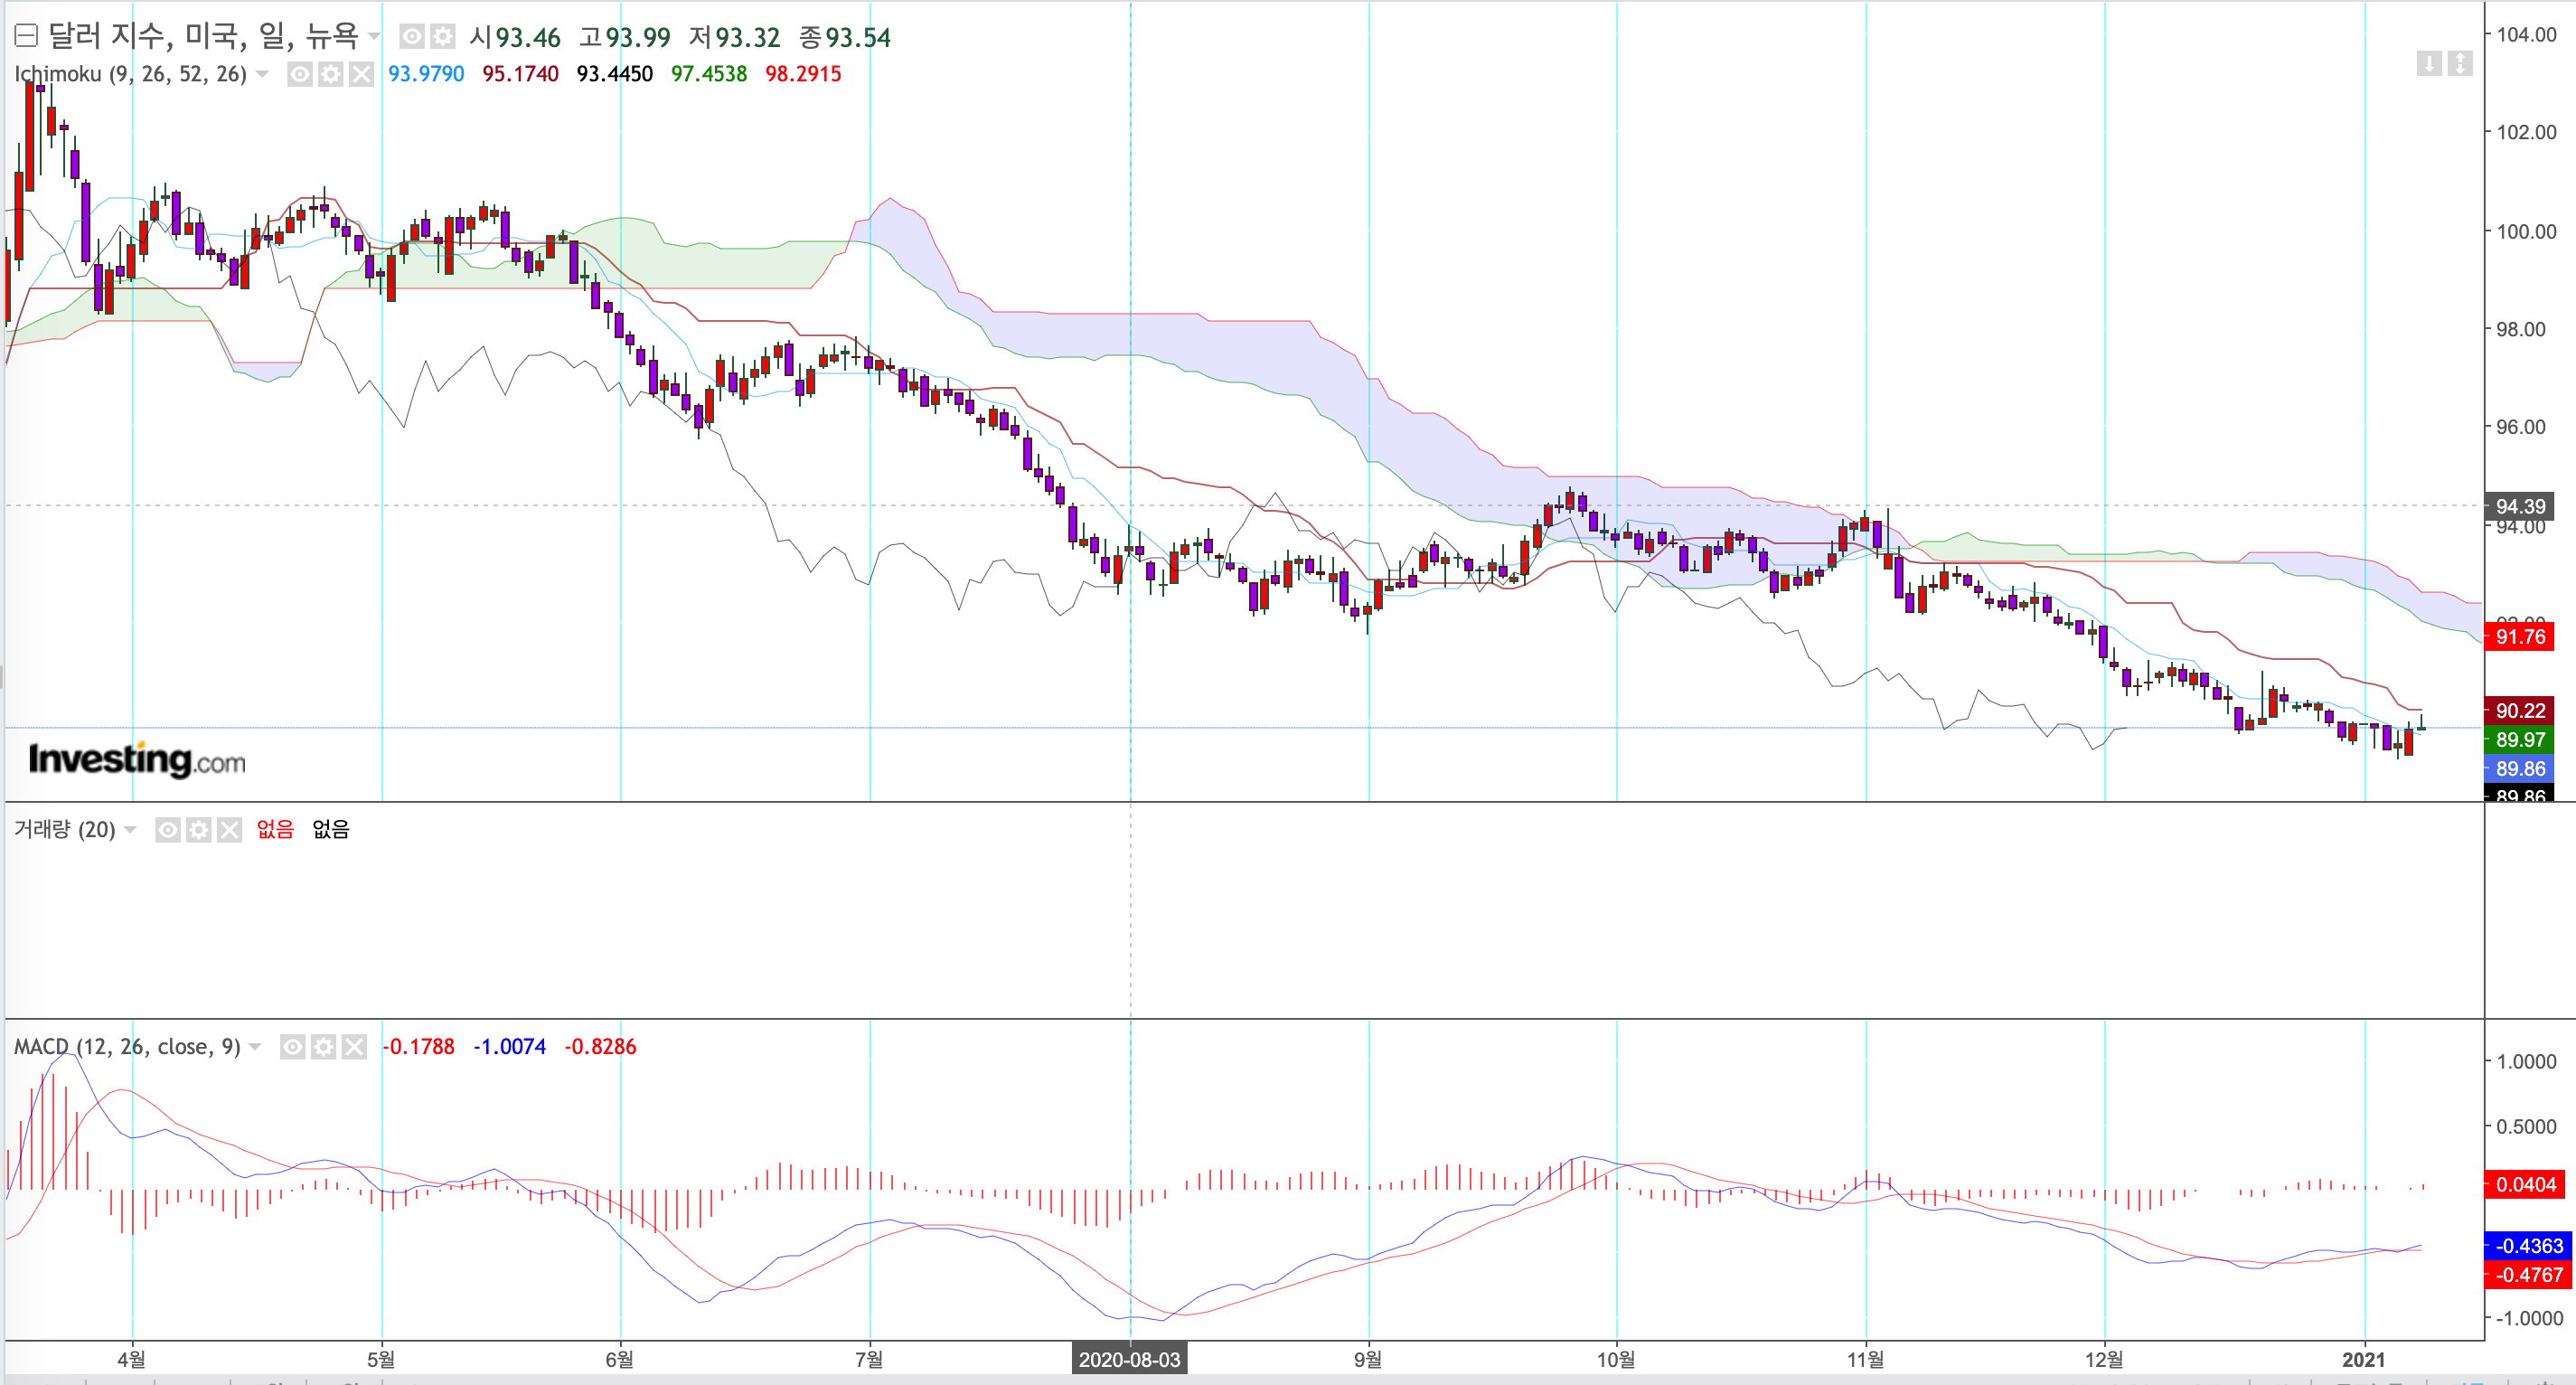This screenshot has height=1385, width=2576.
Task: Toggle volume indicator visibility eye
Action: coord(168,830)
